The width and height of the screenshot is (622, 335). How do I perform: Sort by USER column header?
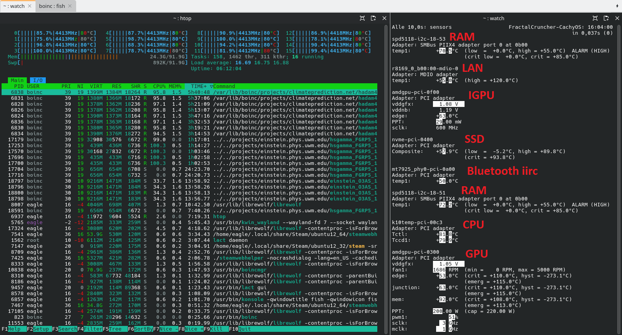pyautogui.click(x=33, y=86)
